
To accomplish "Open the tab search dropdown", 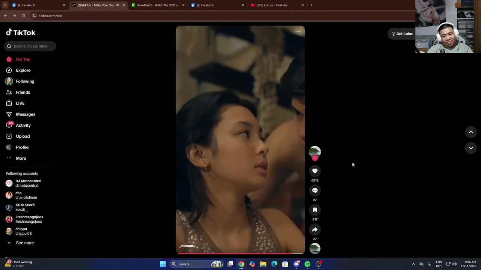I will click(x=5, y=5).
